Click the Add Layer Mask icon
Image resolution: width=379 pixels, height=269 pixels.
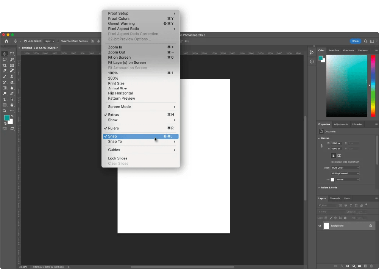348,266
